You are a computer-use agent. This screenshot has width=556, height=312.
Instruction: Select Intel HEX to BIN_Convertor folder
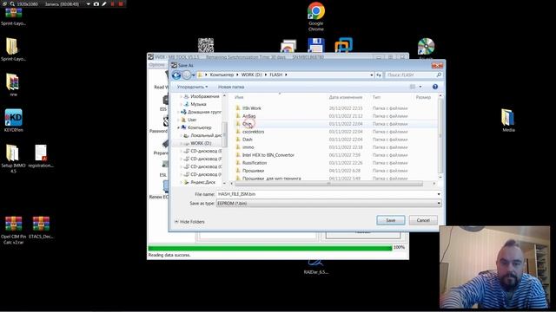268,155
